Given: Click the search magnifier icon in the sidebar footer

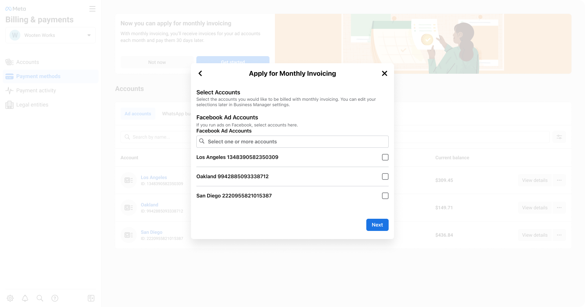Looking at the screenshot, I should 40,298.
